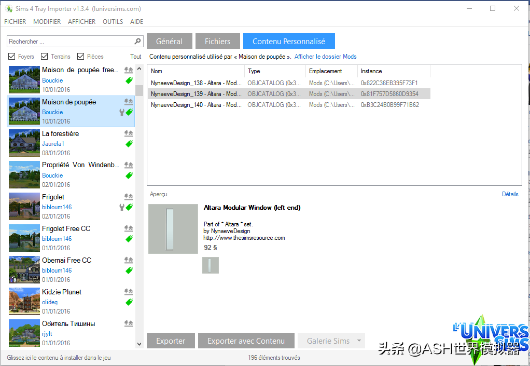Open the MODIFIER menu
The width and height of the screenshot is (530, 366).
click(47, 22)
